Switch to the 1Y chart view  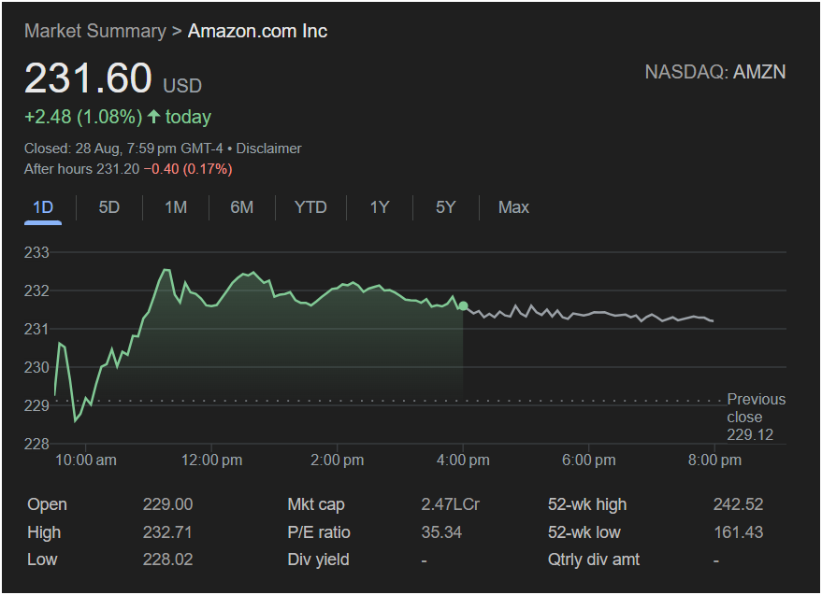click(379, 207)
